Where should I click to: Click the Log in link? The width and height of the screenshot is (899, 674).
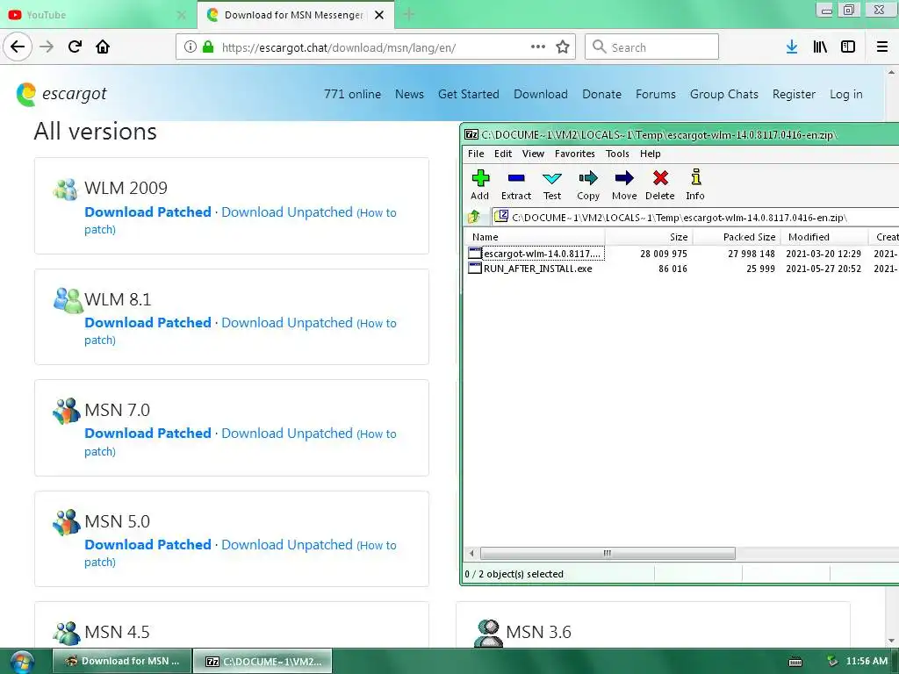tap(845, 94)
